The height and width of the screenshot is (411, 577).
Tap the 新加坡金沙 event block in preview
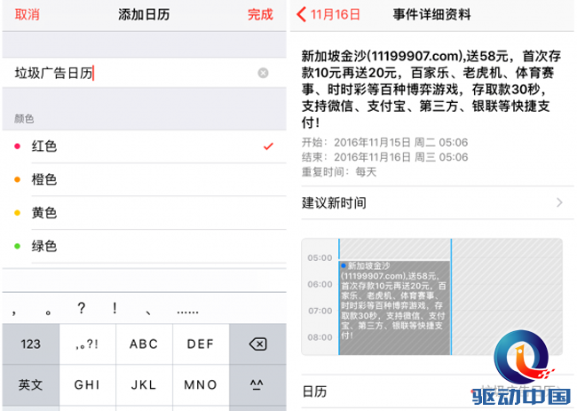[394, 308]
